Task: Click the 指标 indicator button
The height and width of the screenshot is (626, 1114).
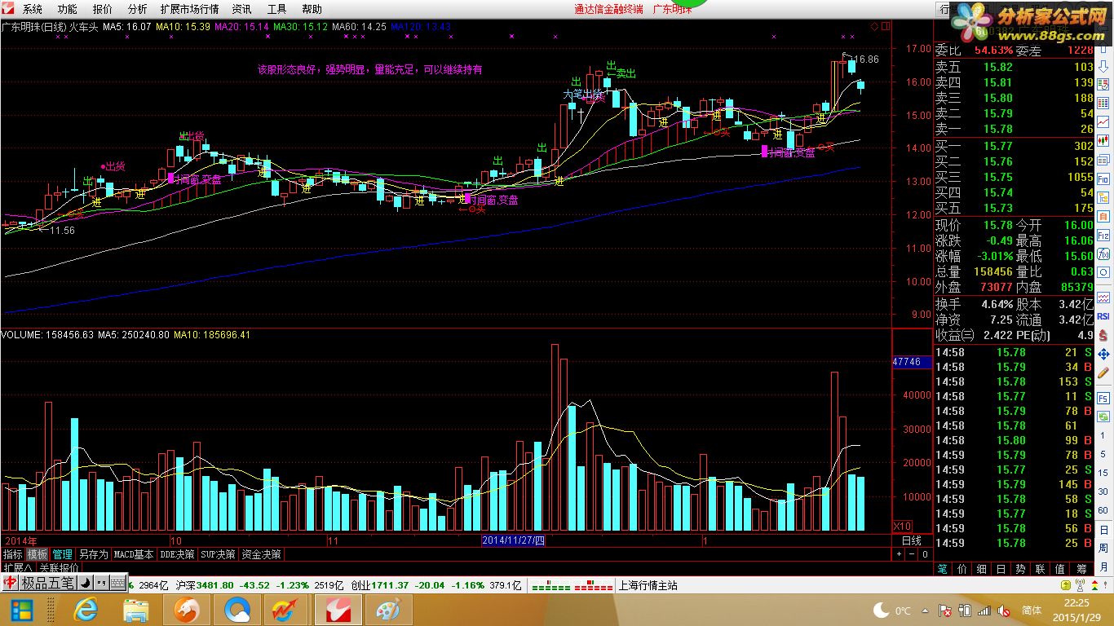Action: coord(13,554)
